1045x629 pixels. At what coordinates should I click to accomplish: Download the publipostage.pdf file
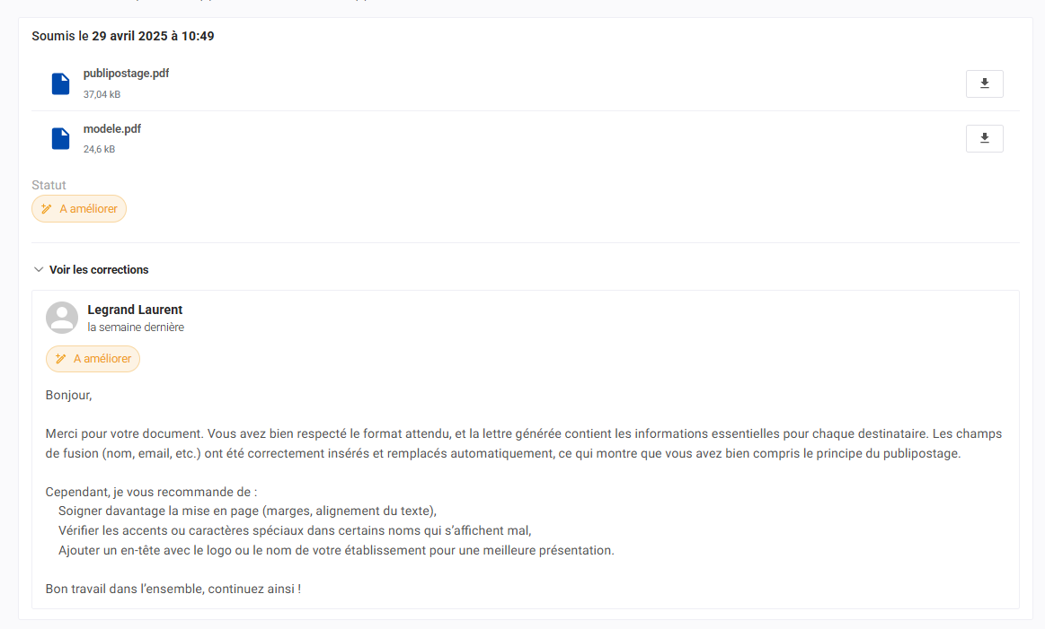(x=985, y=83)
